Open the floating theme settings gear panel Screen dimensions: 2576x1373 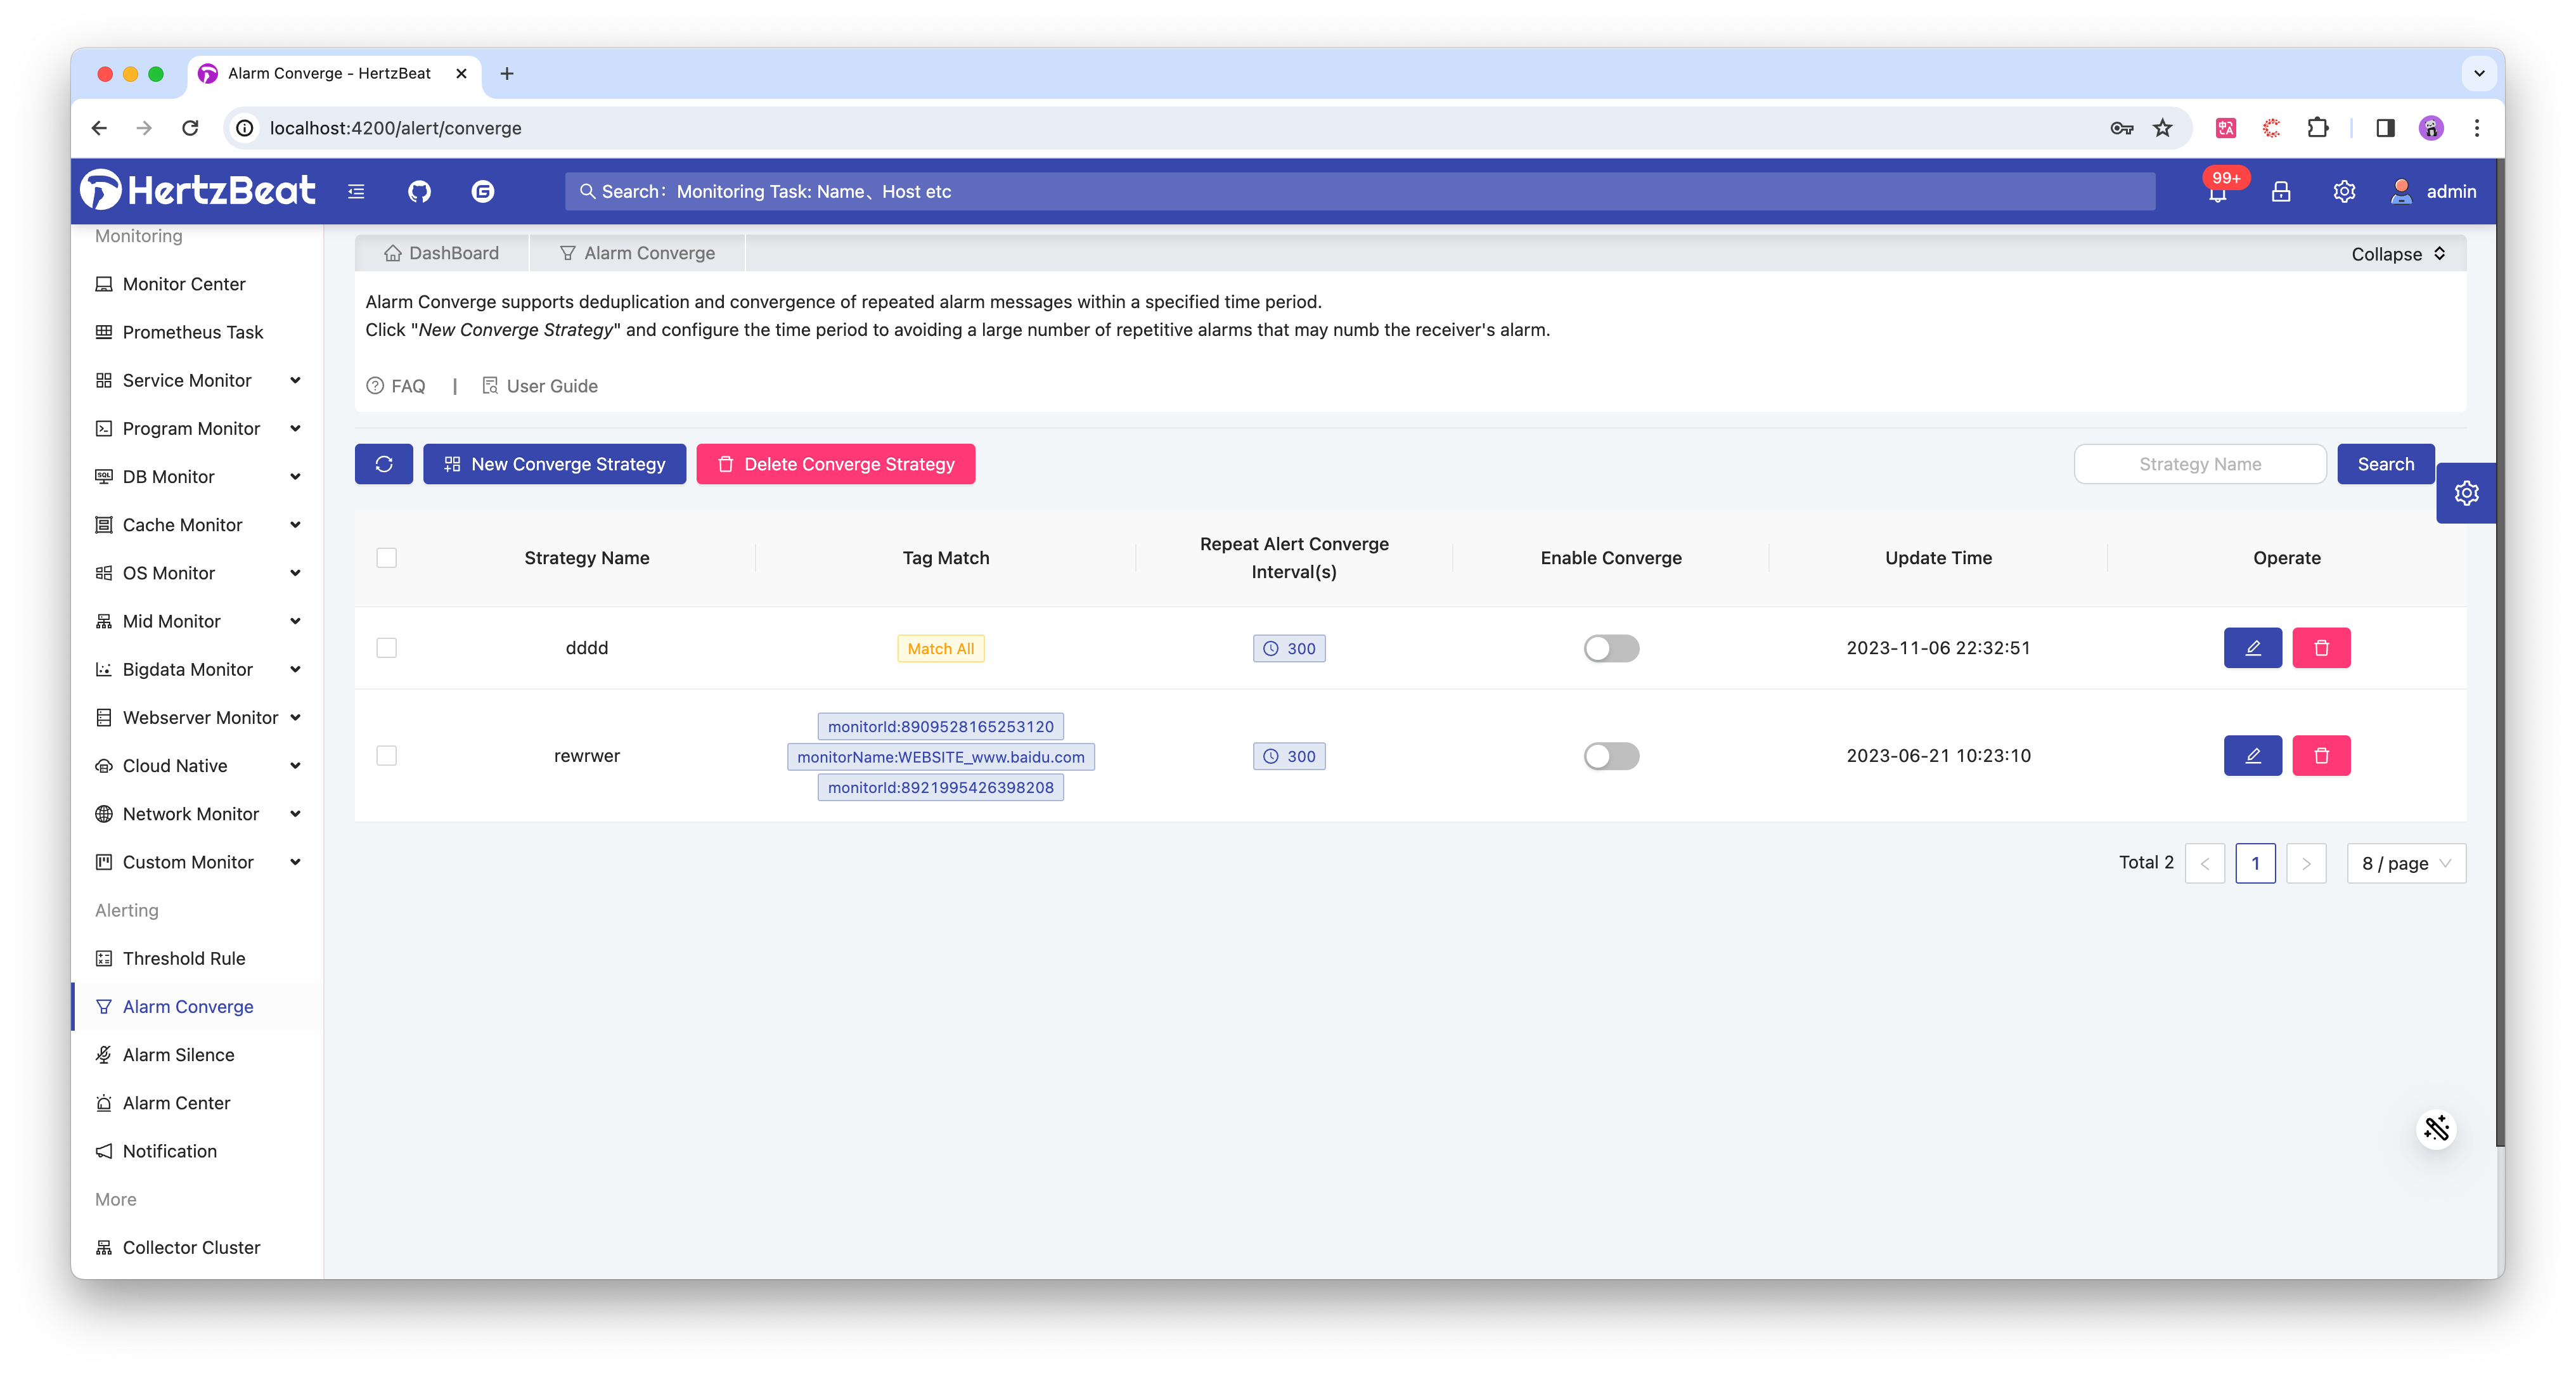(x=2466, y=493)
